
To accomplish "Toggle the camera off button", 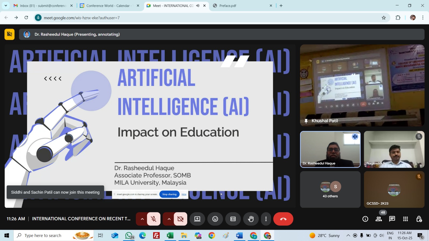I will point(180,219).
